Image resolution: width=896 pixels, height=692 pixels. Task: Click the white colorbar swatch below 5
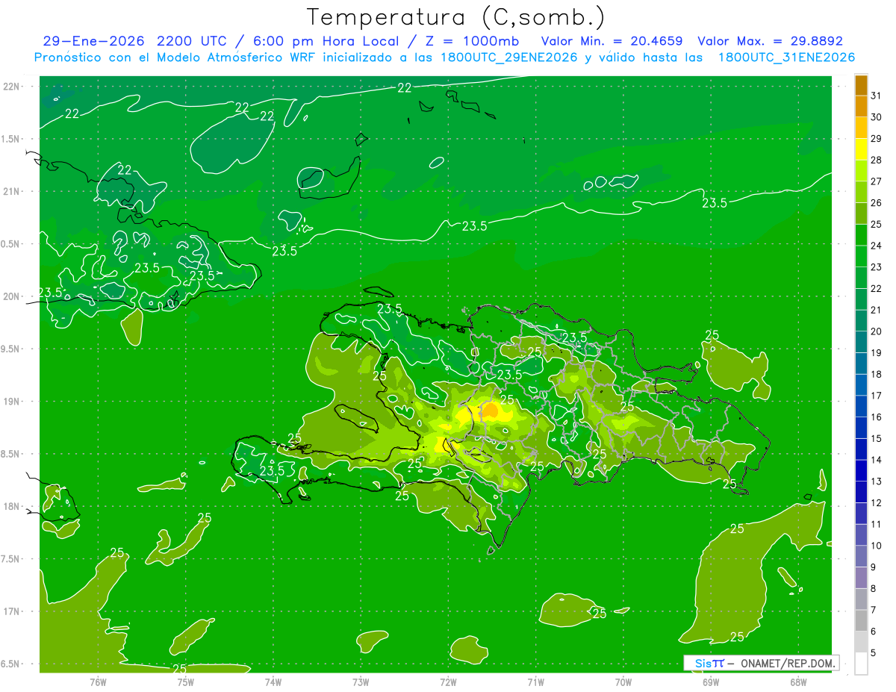[861, 664]
